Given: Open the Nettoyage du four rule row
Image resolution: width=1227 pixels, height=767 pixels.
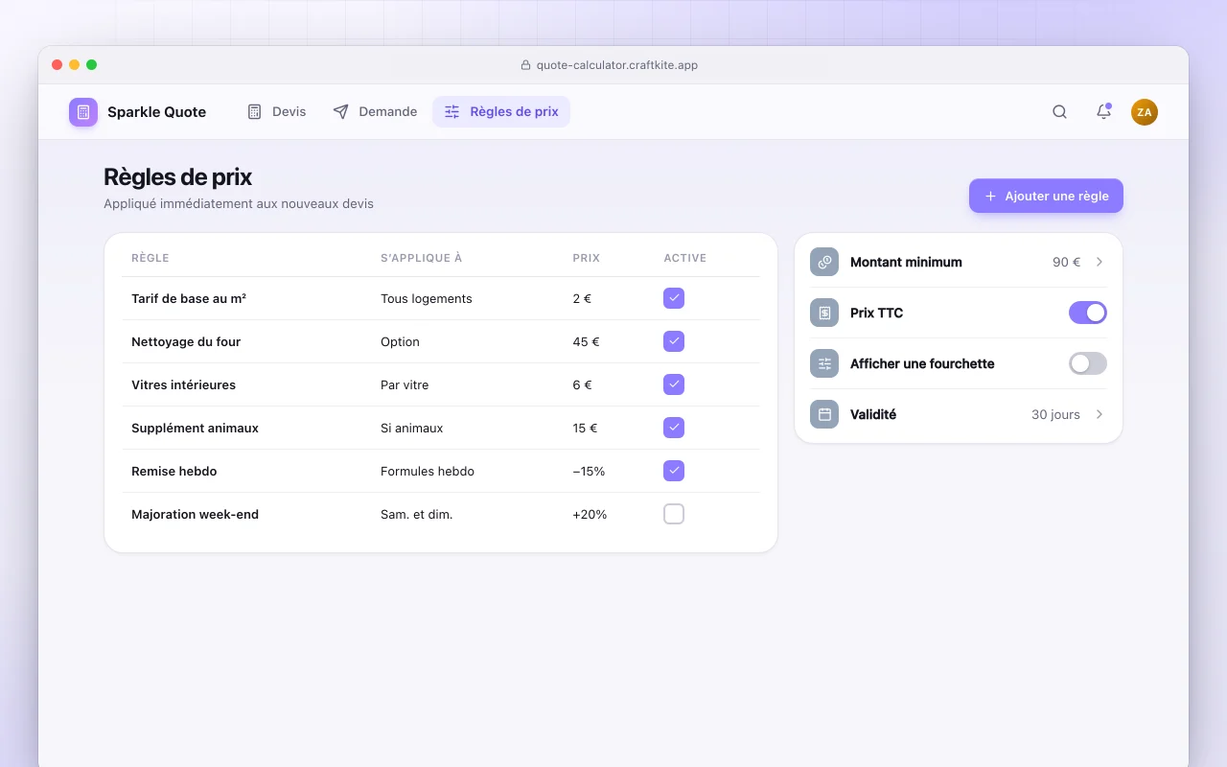Looking at the screenshot, I should tap(441, 341).
